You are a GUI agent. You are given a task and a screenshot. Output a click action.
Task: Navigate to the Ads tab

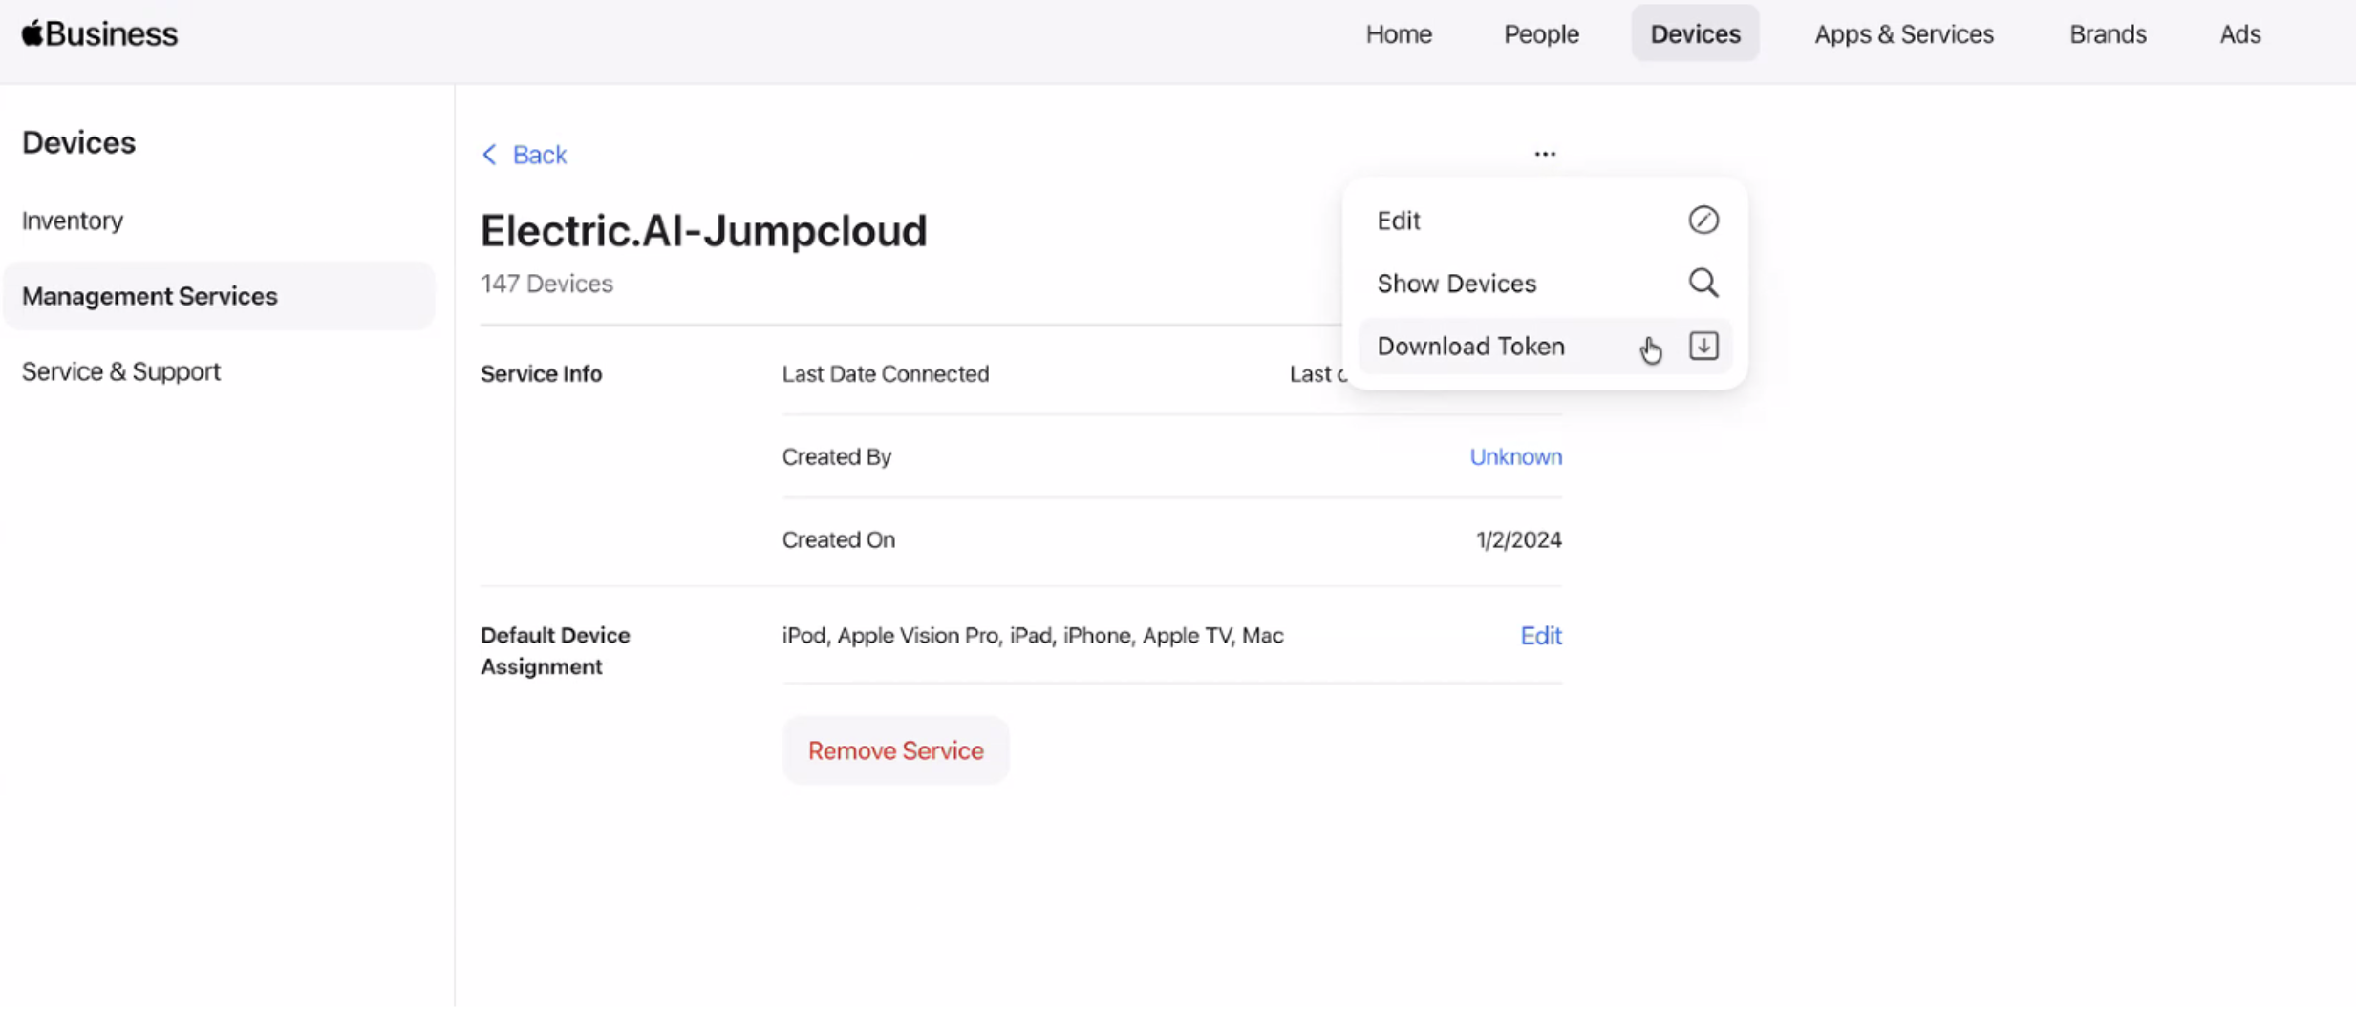click(2239, 34)
